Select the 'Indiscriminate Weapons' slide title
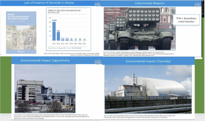205x121 pixels. 149,3
